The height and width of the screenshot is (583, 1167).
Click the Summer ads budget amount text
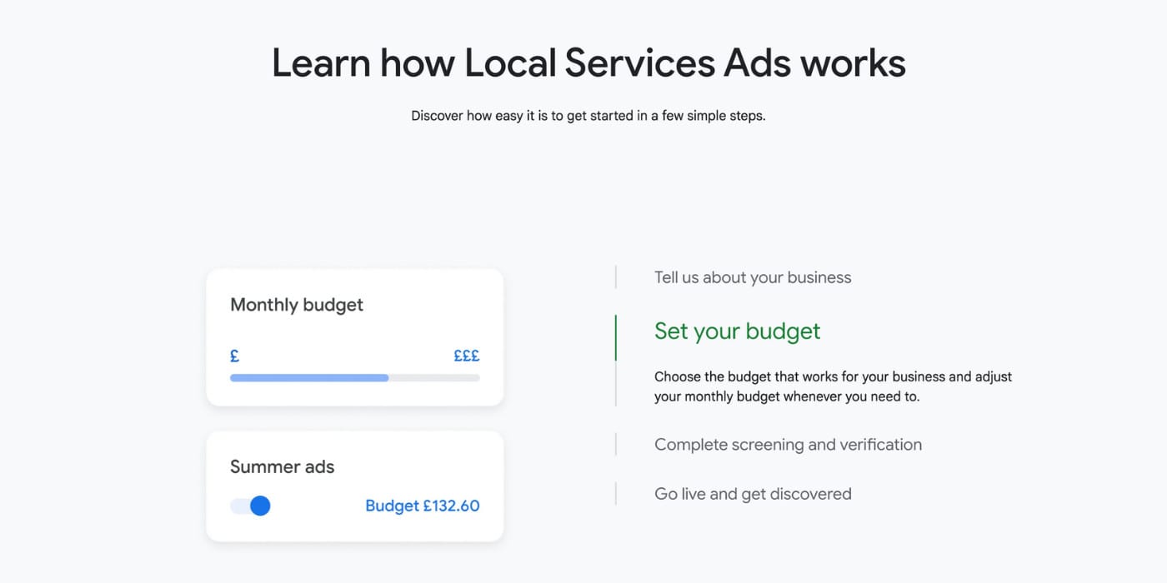point(423,506)
